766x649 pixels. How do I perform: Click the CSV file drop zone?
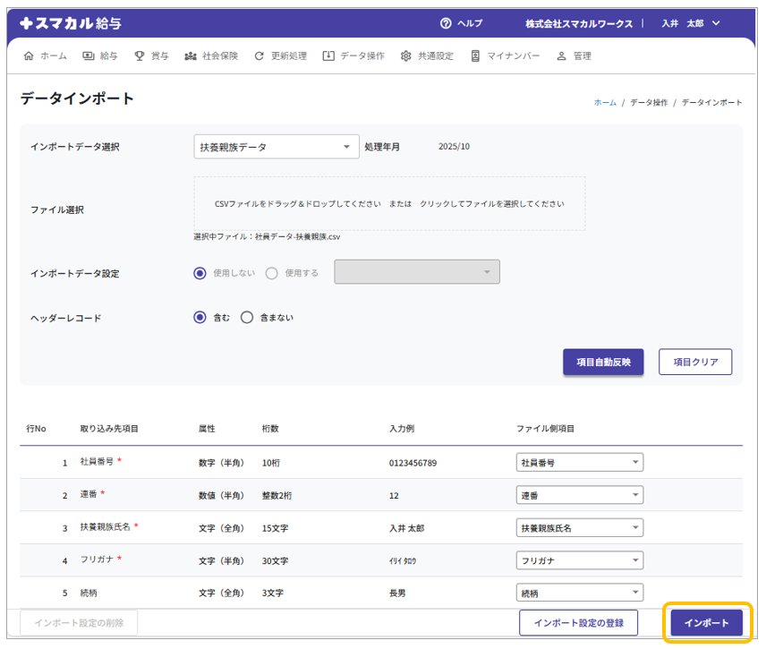389,203
